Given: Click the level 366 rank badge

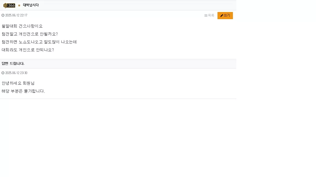Looking at the screenshot, I should tap(9, 5).
